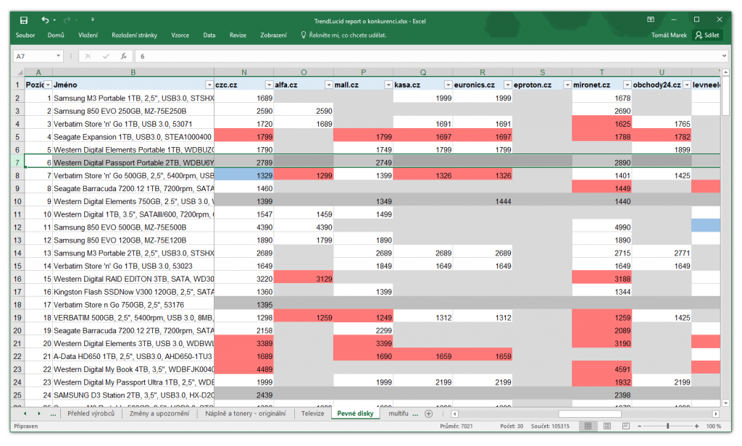Click the Redo icon
742x446 pixels.
pos(67,20)
